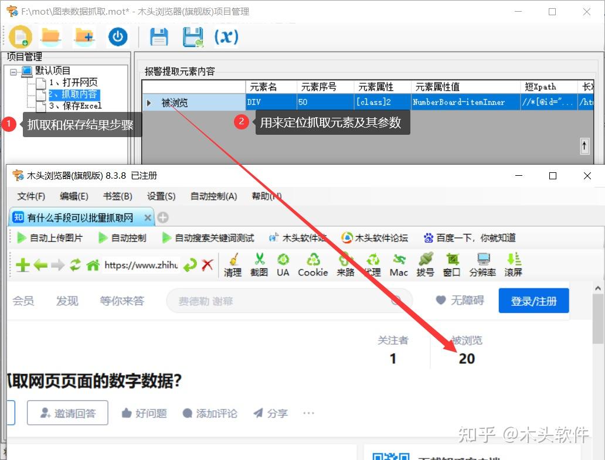The height and width of the screenshot is (460, 605).
Task: Click the 来路 toolbar icon
Action: pos(345,265)
